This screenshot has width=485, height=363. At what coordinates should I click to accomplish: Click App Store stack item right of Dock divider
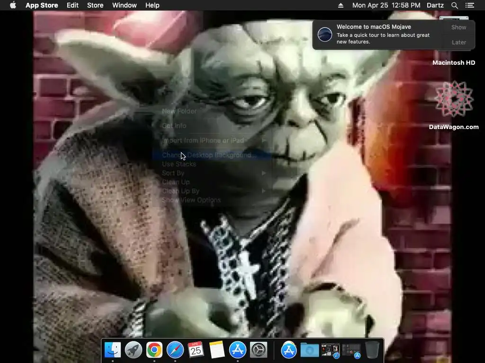click(288, 350)
